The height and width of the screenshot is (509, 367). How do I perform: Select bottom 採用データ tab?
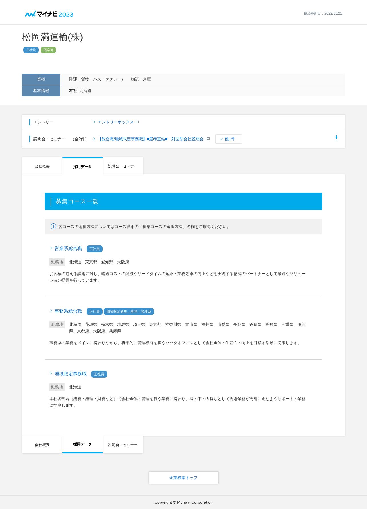pos(82,444)
